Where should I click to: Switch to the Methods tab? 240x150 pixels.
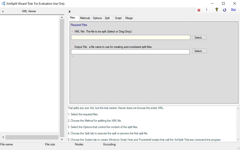85,18
